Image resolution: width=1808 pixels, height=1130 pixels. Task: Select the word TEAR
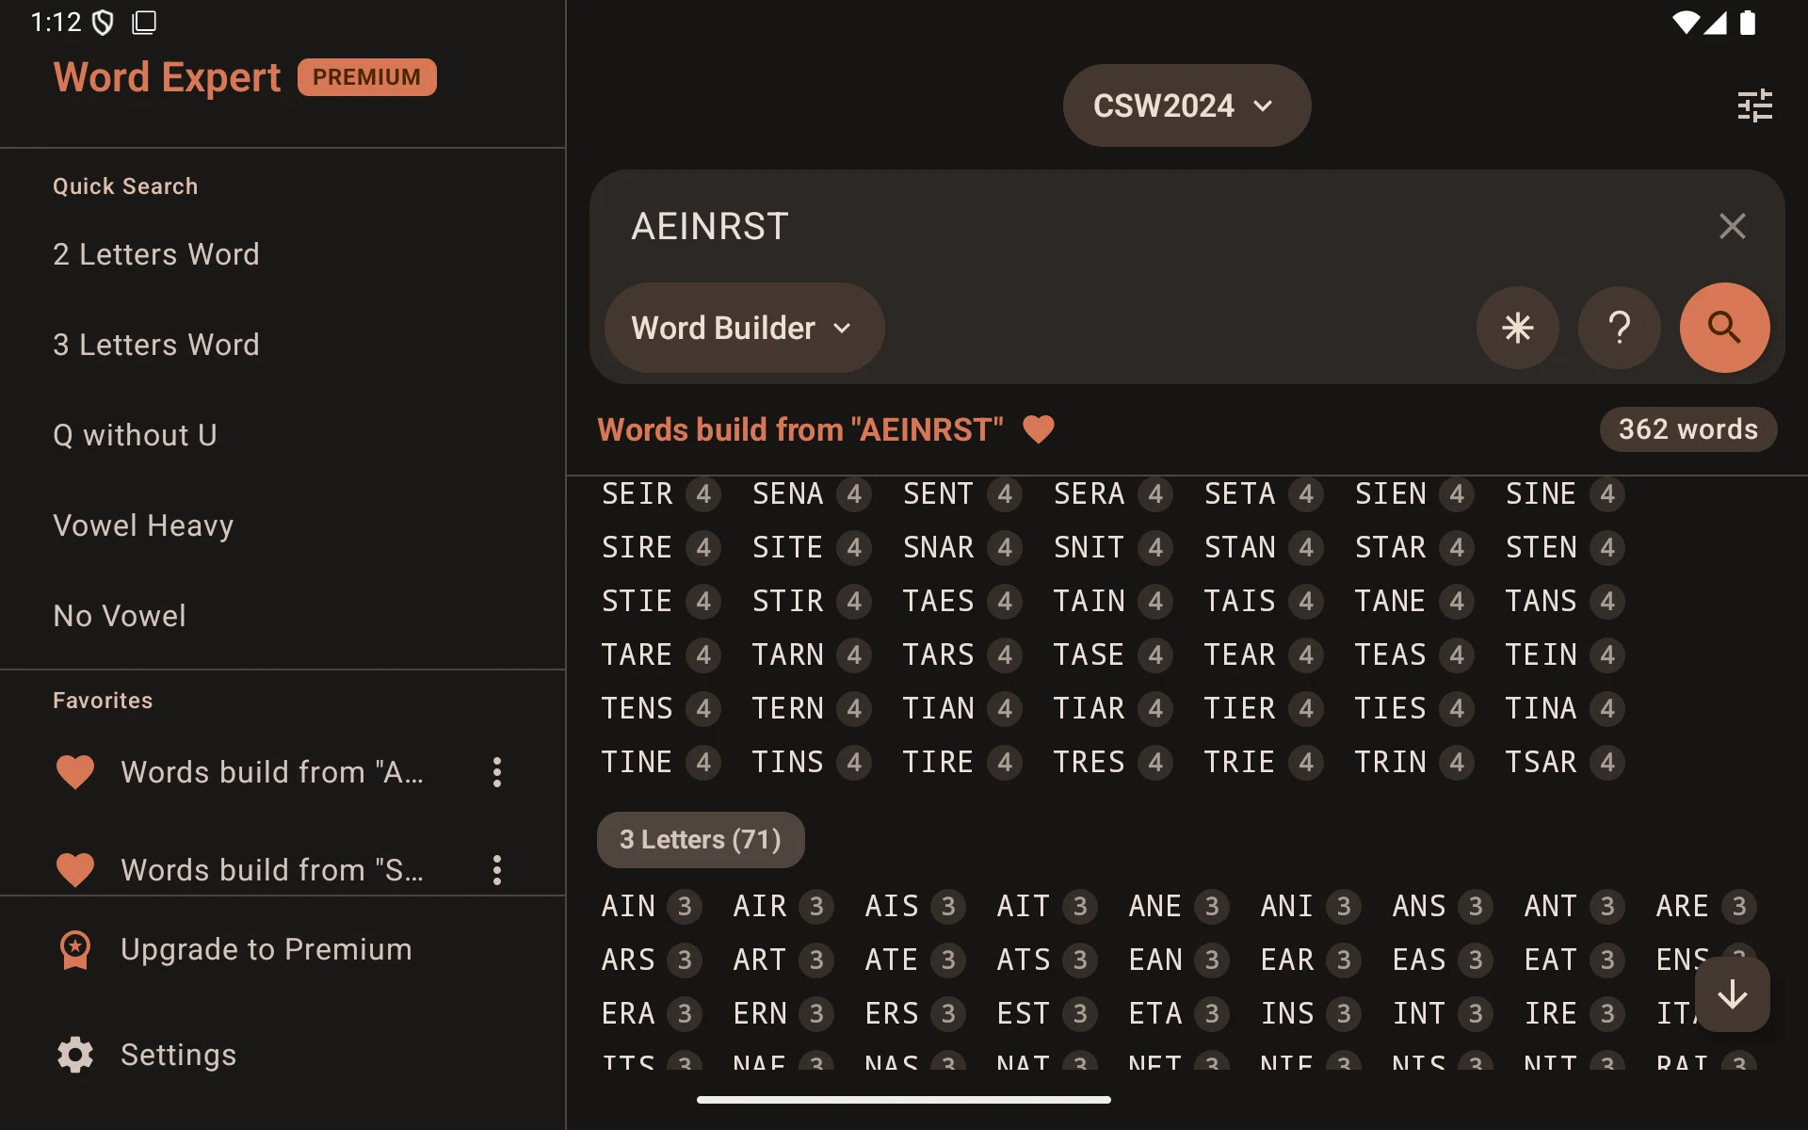(1240, 654)
